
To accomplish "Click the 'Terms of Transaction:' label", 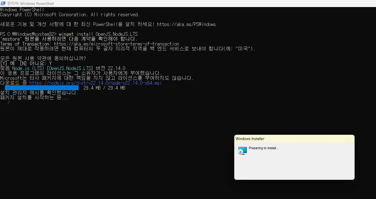I will pyautogui.click(x=26, y=44).
